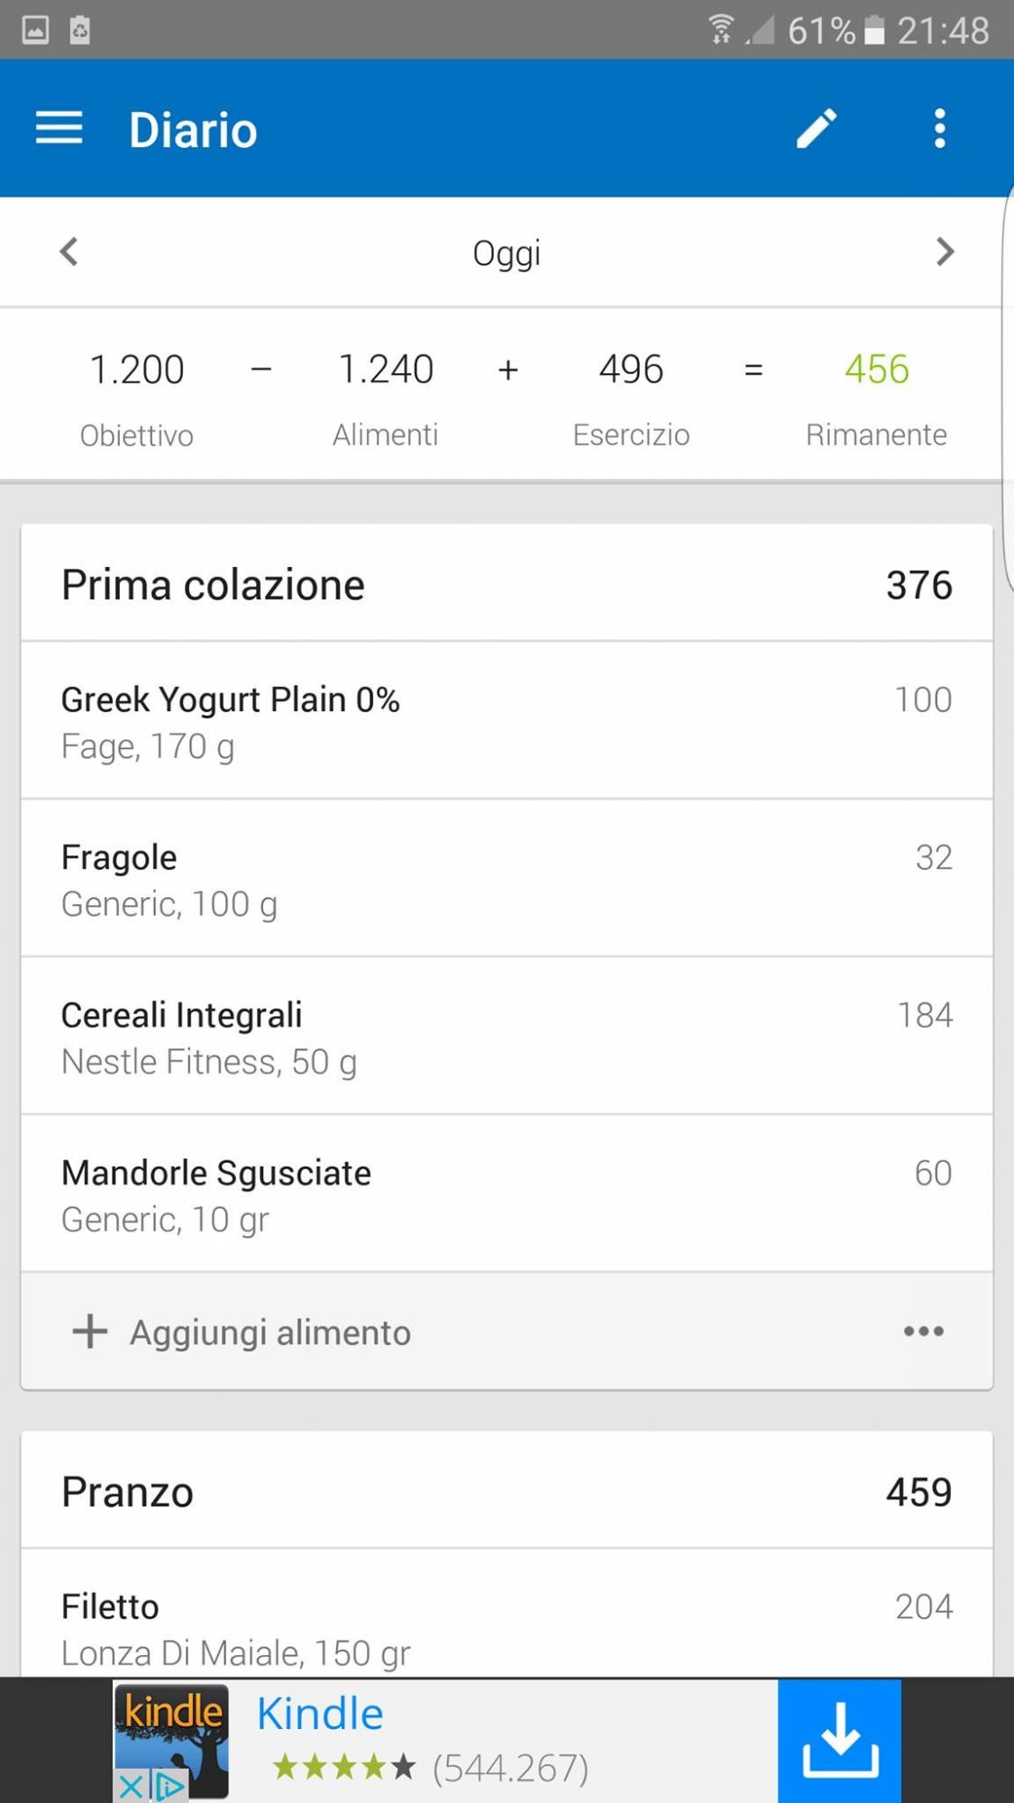Tap the Aggiungi alimento button
Viewport: 1014px width, 1803px height.
(x=270, y=1332)
